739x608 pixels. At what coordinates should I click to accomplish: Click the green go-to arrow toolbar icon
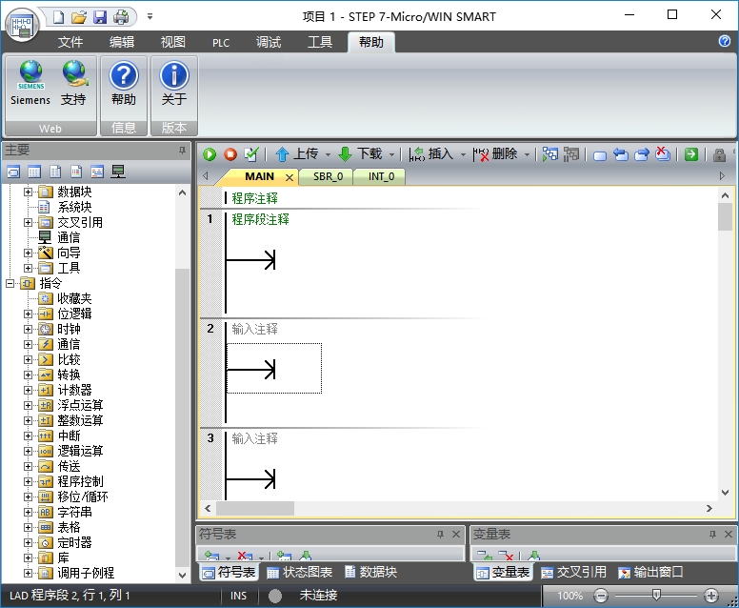(x=691, y=154)
